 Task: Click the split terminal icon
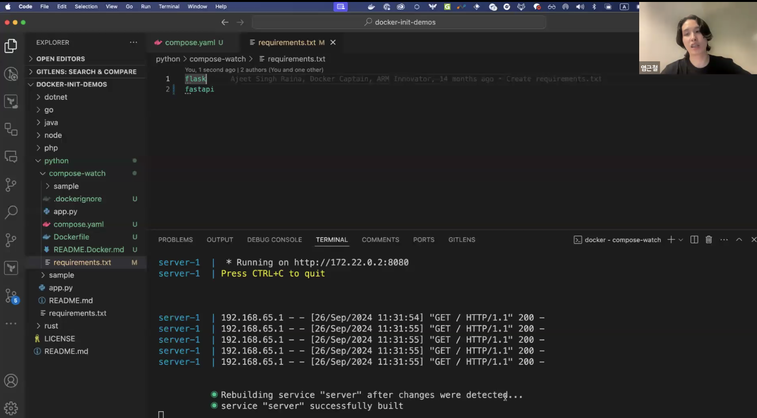point(694,240)
